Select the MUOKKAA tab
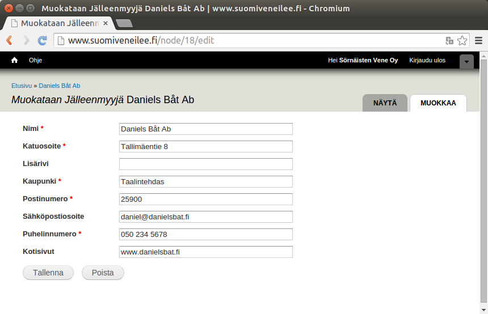 coord(438,103)
